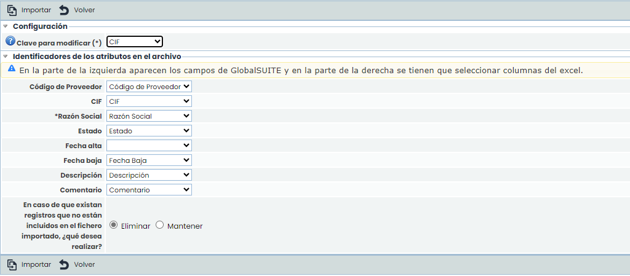This screenshot has height=276, width=630.
Task: Open the Clave para modificar dropdown
Action: [134, 41]
